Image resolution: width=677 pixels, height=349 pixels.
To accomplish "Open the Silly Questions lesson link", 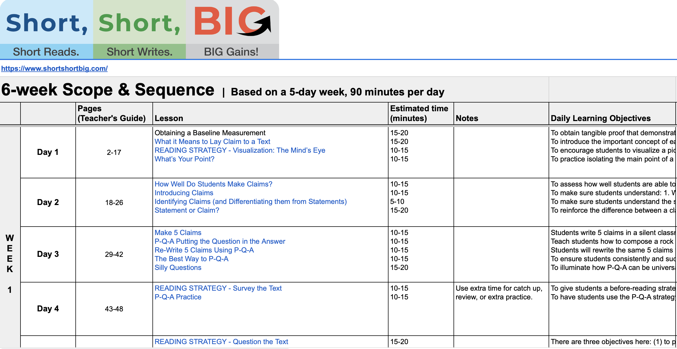I will click(x=178, y=267).
